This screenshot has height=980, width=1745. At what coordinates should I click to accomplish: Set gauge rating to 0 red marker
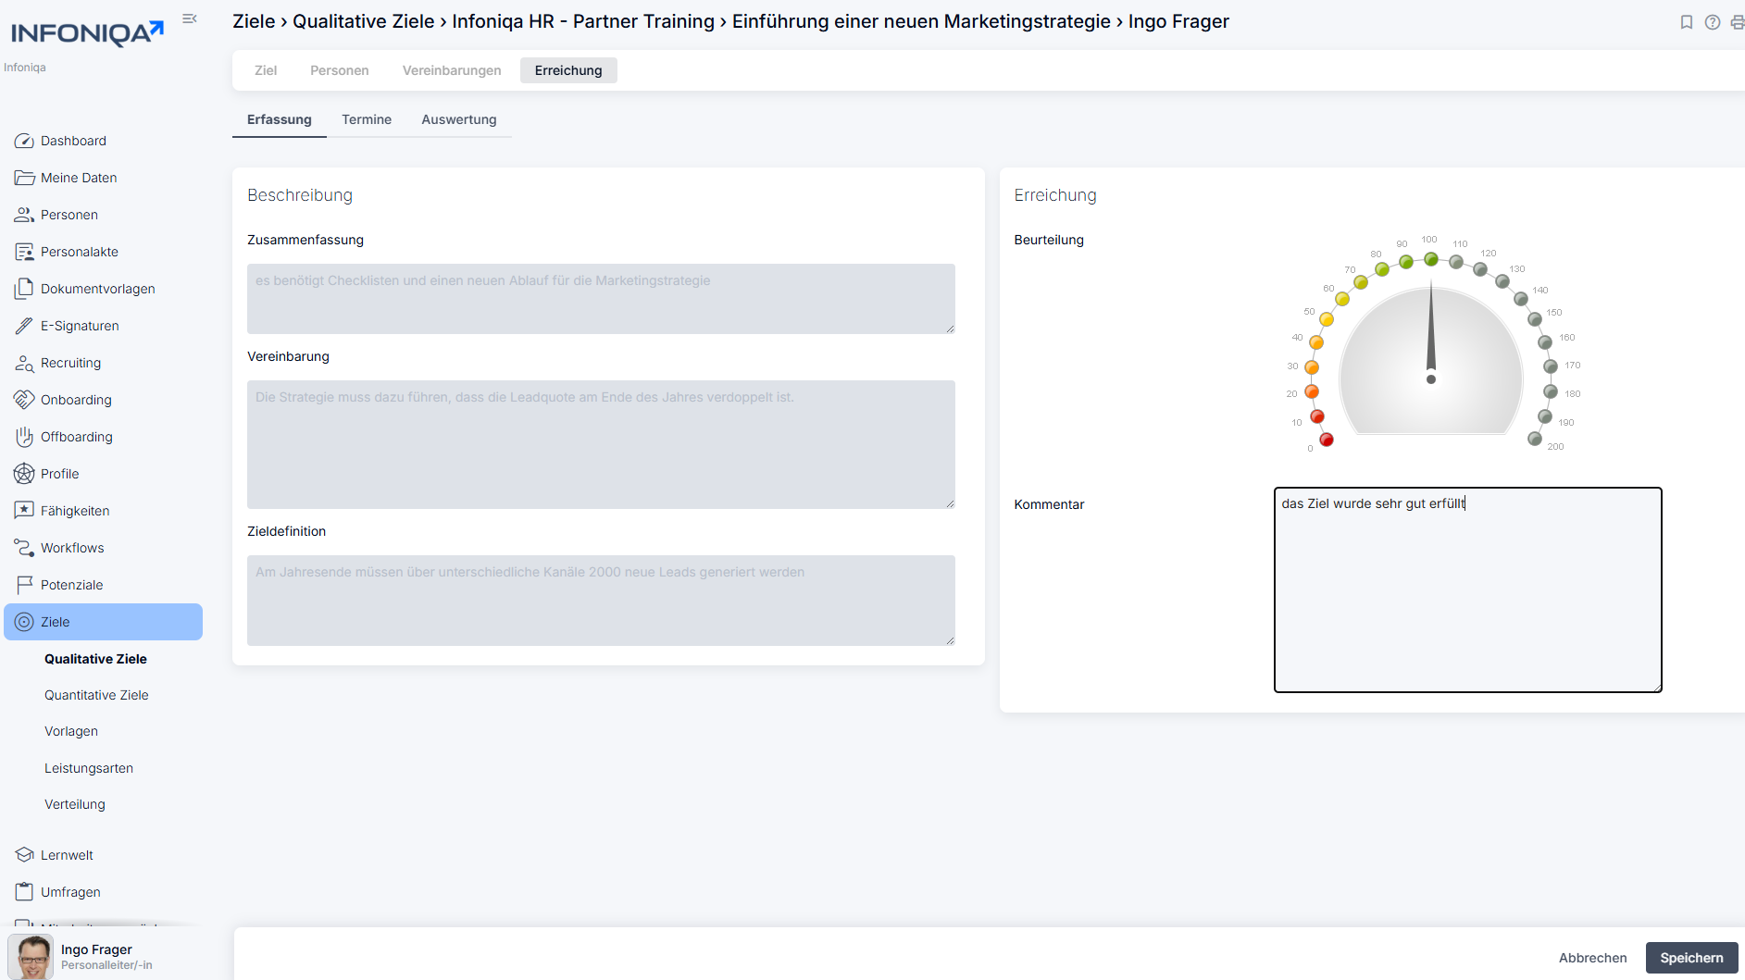pyautogui.click(x=1327, y=440)
